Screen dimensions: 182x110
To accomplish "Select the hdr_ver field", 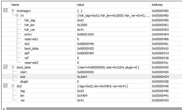I will pyautogui.click(x=30, y=30).
